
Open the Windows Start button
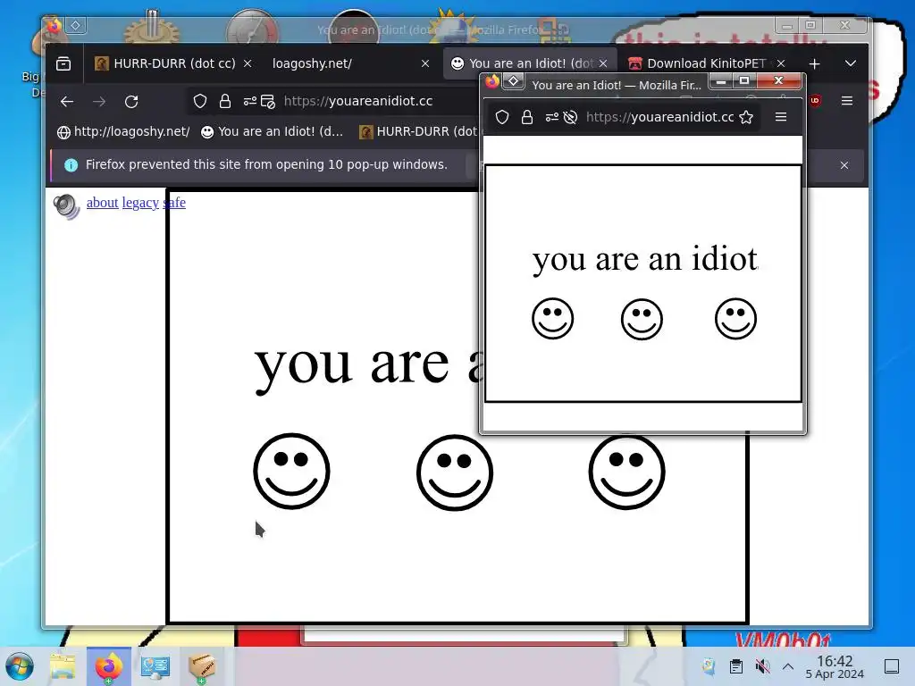(x=20, y=666)
